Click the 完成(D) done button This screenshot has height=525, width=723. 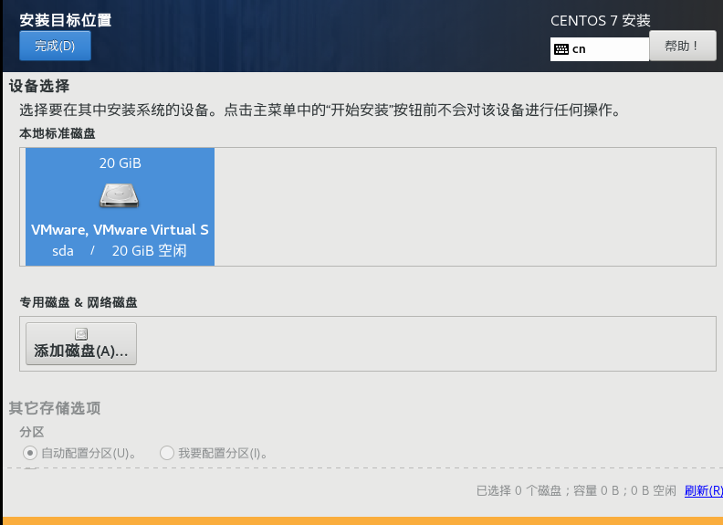(x=55, y=46)
